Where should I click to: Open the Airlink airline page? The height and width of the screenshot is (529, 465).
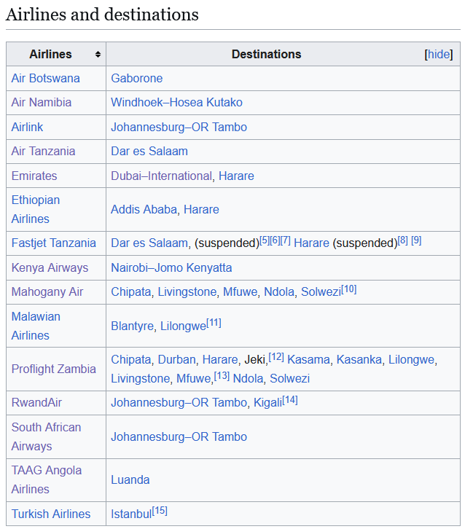click(x=28, y=127)
